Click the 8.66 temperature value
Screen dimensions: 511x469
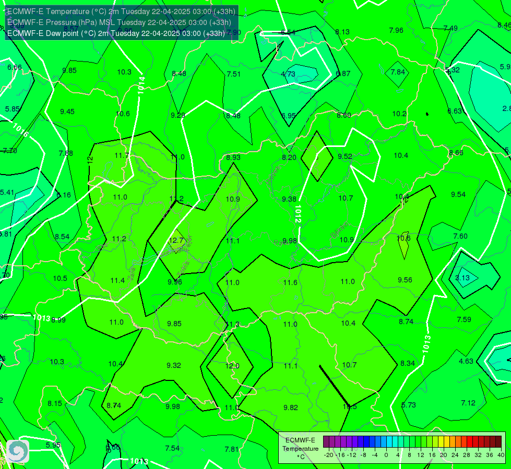coord(456,153)
